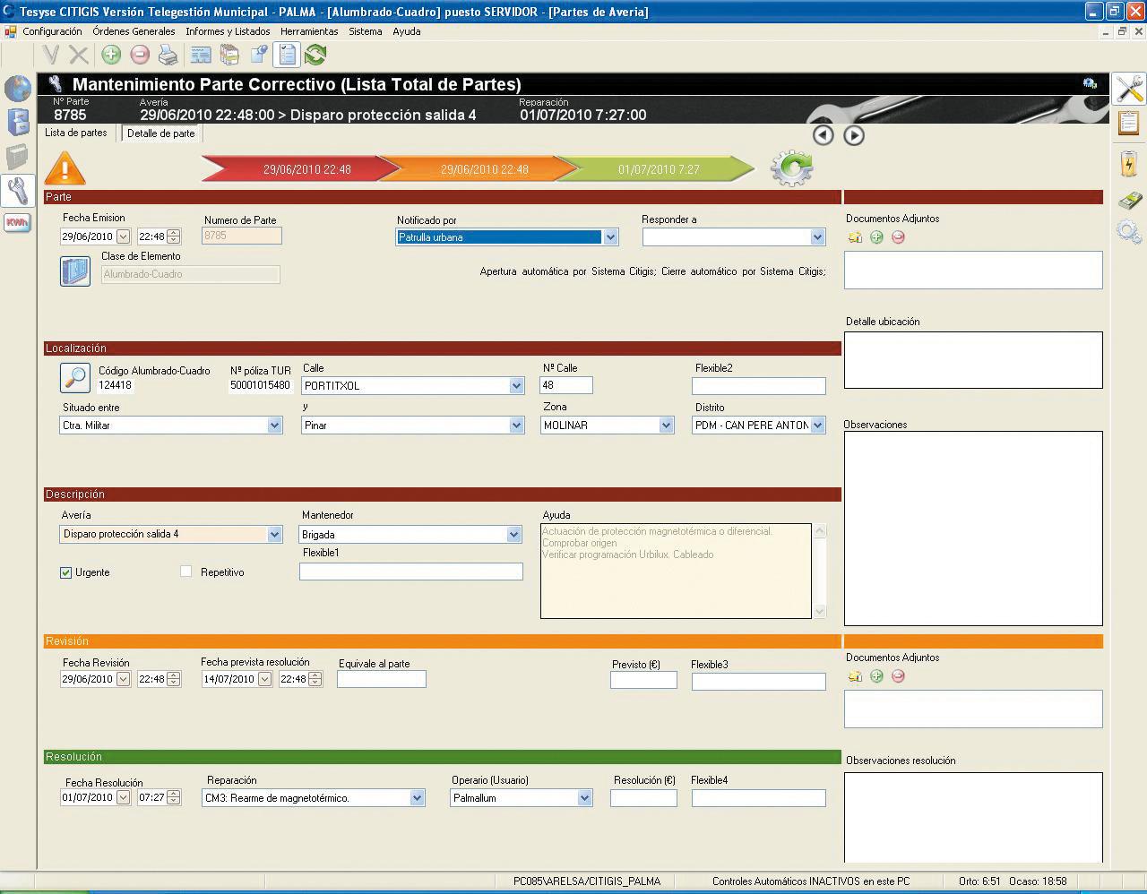Click the Fecha Resolución time spinner arrows
This screenshot has height=894, width=1147.
[x=174, y=797]
